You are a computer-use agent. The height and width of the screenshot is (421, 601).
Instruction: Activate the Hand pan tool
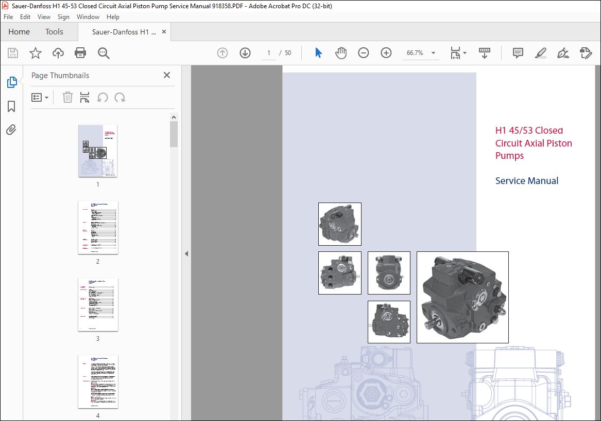[341, 53]
